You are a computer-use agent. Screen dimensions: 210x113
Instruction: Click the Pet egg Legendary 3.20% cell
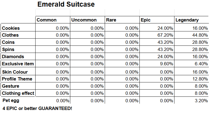[x=201, y=101]
